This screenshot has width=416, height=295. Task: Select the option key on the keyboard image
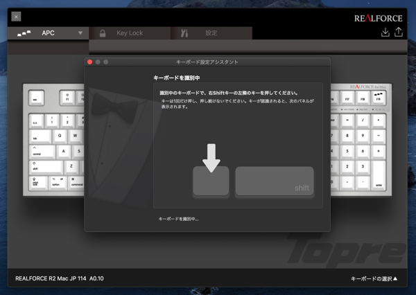coord(58,182)
